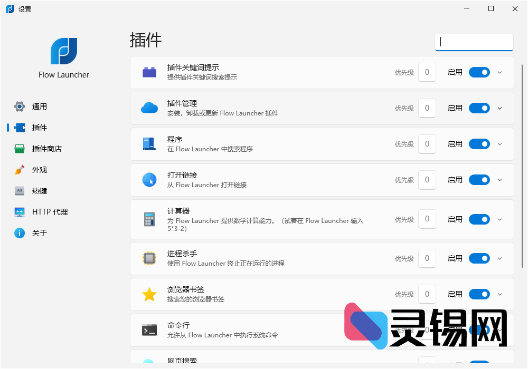Click the 打开链接 globe icon
Image resolution: width=528 pixels, height=369 pixels.
pyautogui.click(x=149, y=180)
